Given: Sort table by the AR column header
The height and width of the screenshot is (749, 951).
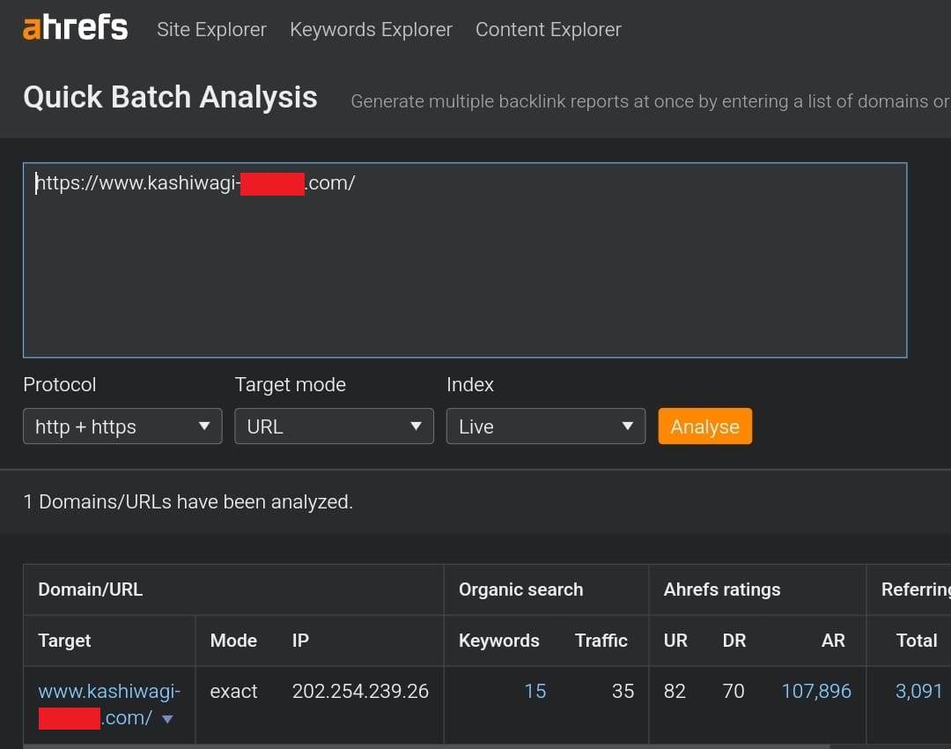Looking at the screenshot, I should click(832, 641).
